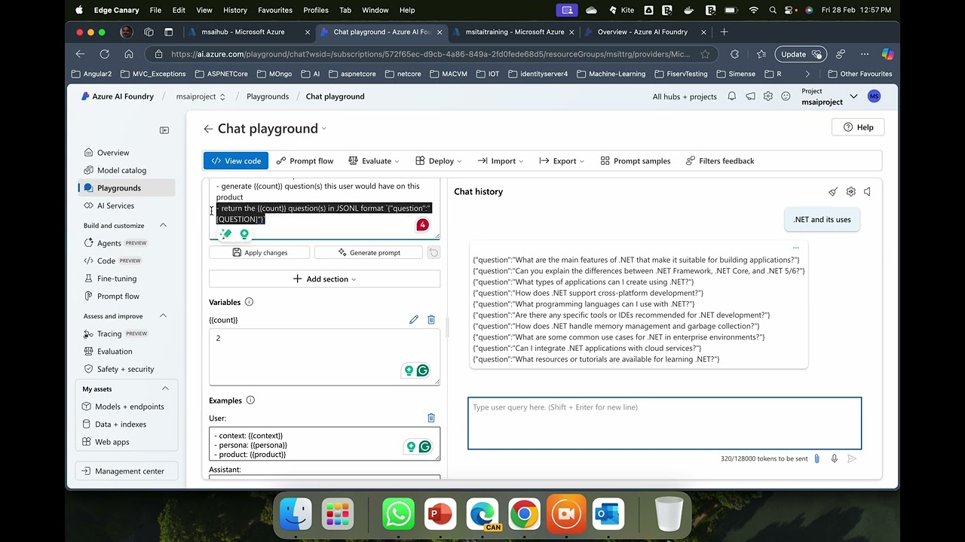Click the red Grammarly badge showing 4

pos(422,225)
